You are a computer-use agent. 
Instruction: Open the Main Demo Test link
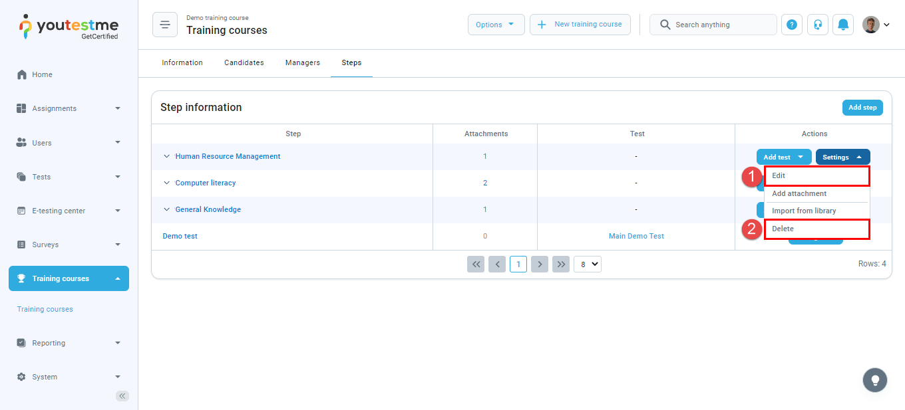click(x=636, y=237)
